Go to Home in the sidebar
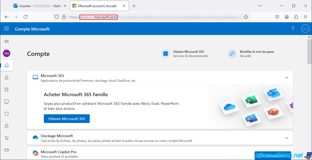This screenshot has width=312, height=160. point(7,65)
